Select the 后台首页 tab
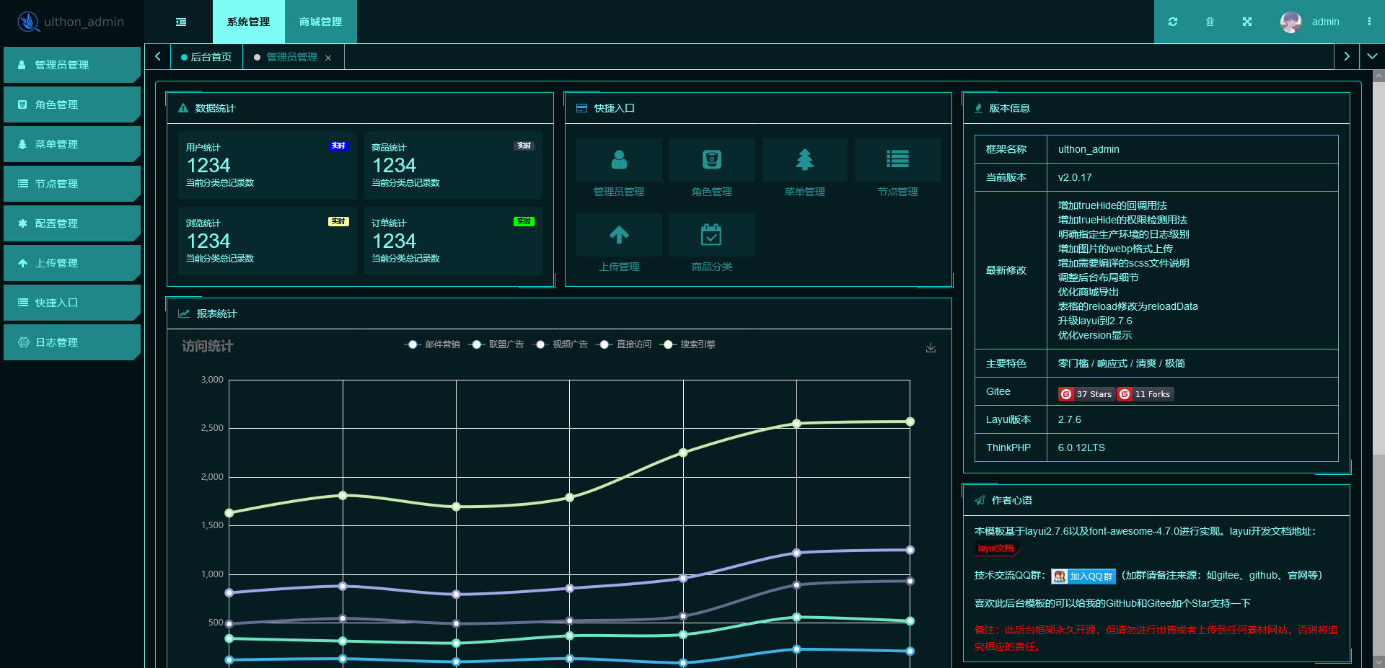Viewport: 1385px width, 668px height. click(x=206, y=57)
